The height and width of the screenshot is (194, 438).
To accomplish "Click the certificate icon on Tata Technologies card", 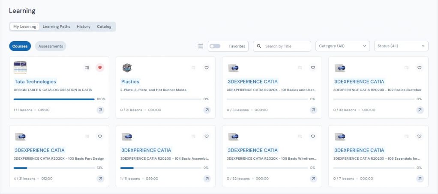I will pyautogui.click(x=87, y=68).
